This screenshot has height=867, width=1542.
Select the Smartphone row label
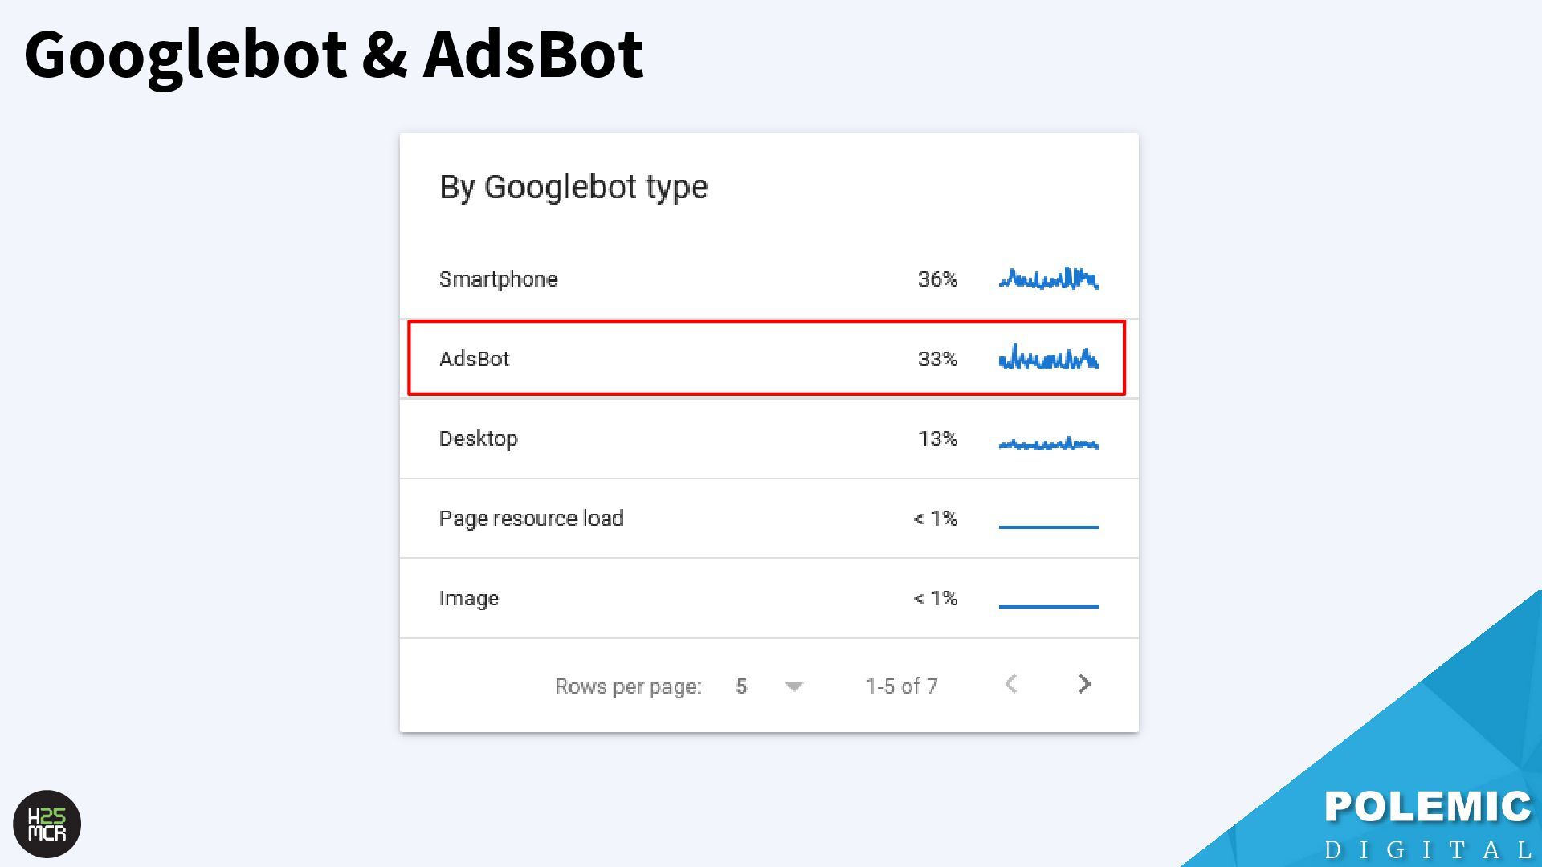click(x=498, y=279)
